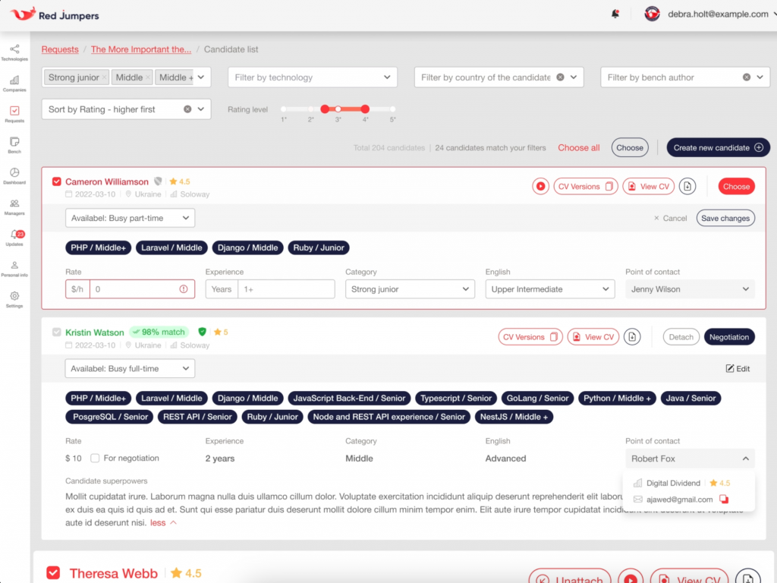Screen dimensions: 777x583
Task: Navigate to Requests breadcrumb link
Action: click(x=60, y=49)
